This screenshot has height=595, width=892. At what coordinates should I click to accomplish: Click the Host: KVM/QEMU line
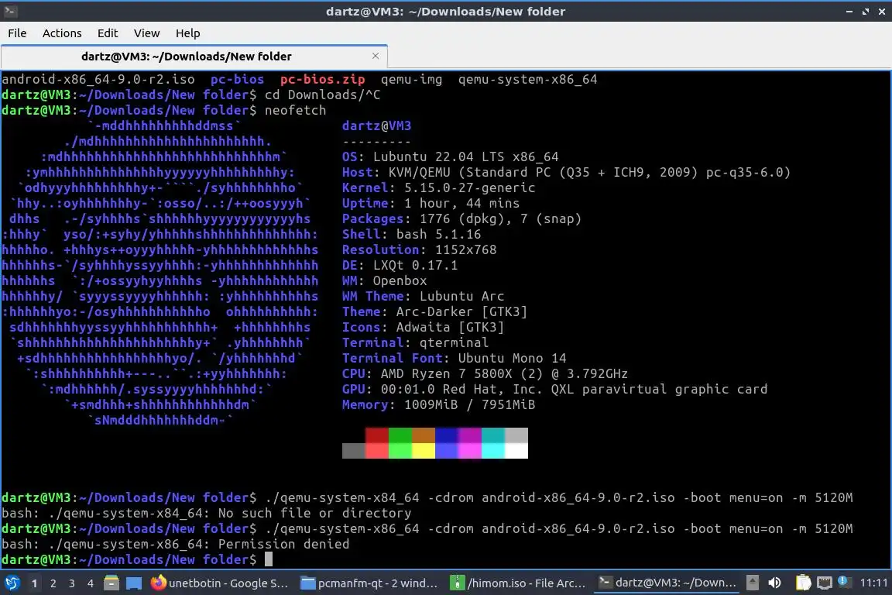[x=566, y=173]
